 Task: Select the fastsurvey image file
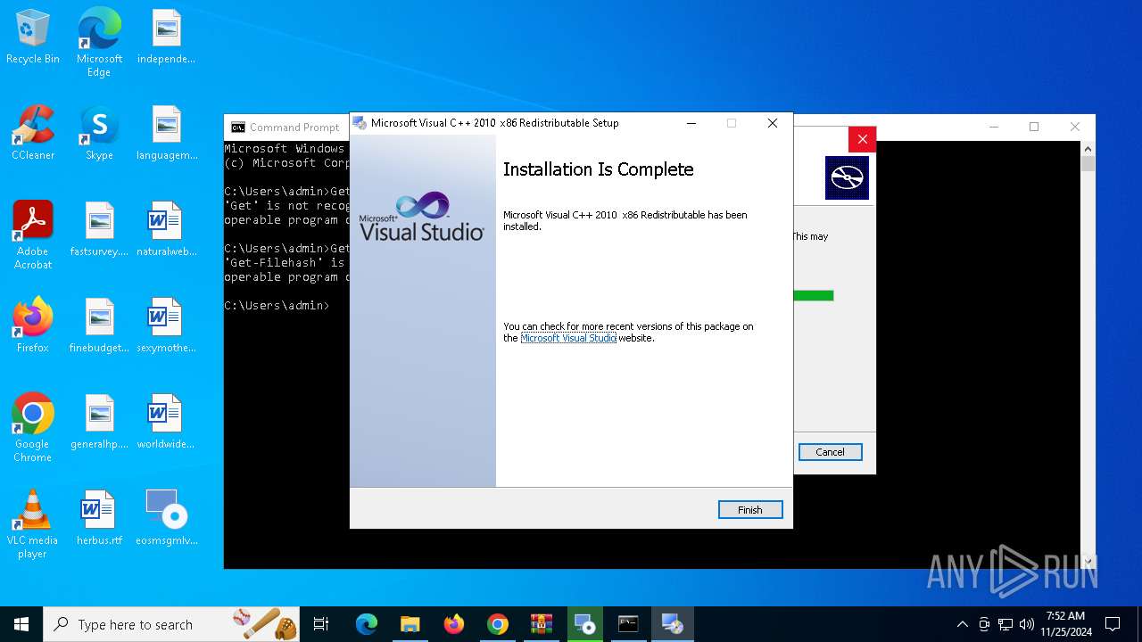(99, 229)
